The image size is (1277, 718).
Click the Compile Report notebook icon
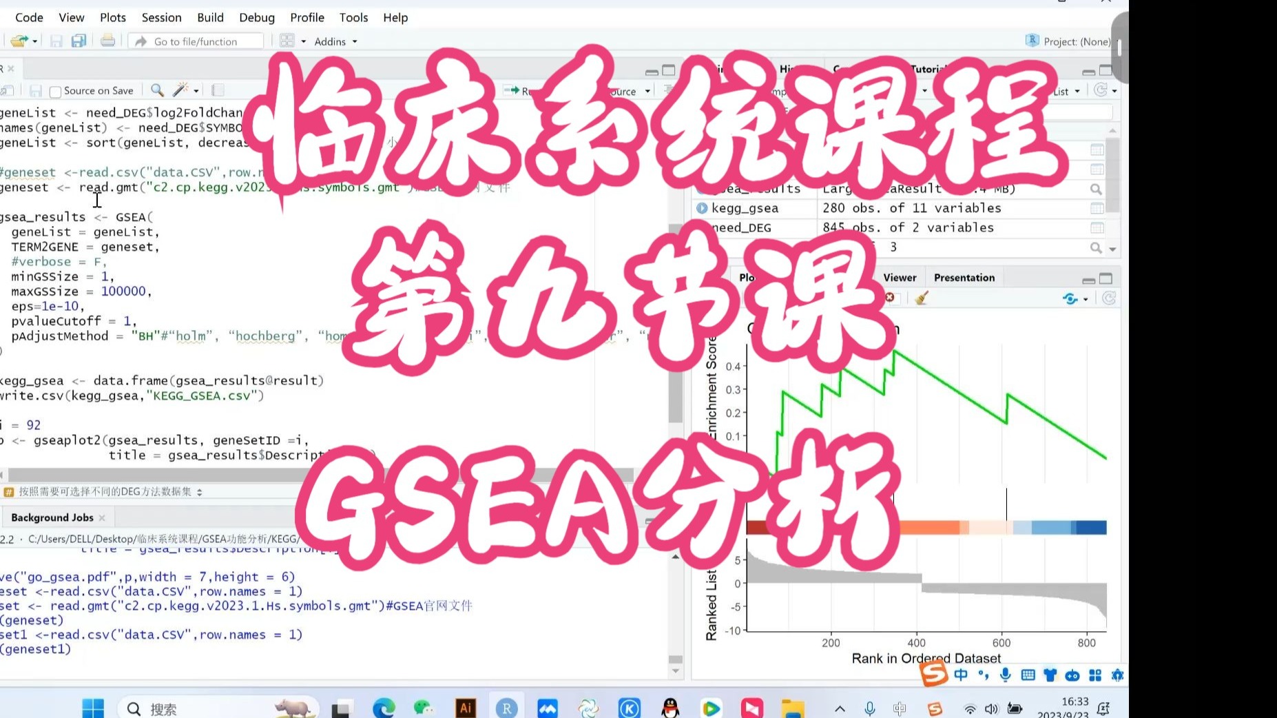(x=218, y=90)
